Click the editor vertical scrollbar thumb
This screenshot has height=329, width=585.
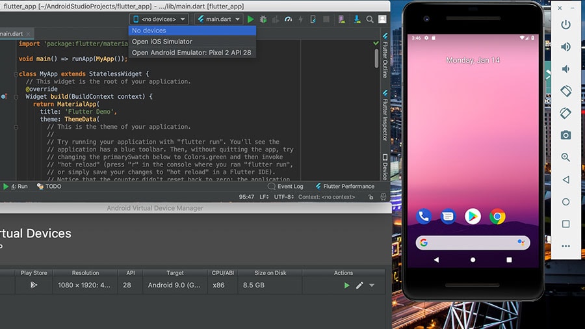coord(376,58)
